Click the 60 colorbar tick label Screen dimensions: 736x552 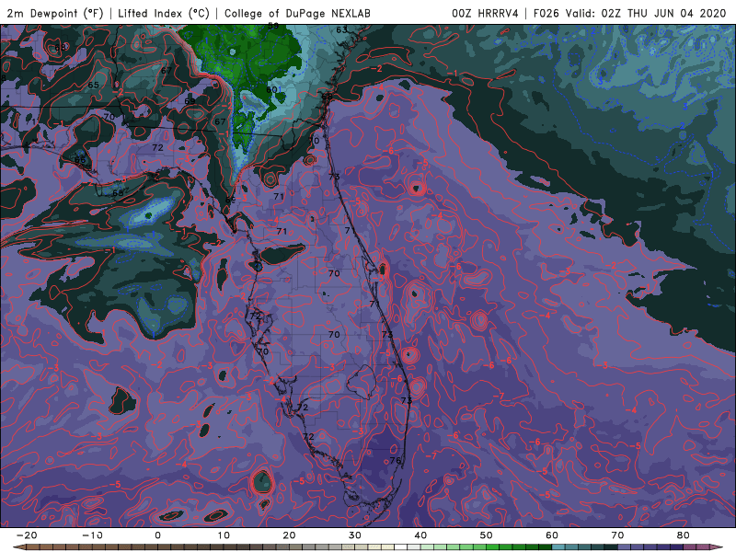(x=552, y=535)
